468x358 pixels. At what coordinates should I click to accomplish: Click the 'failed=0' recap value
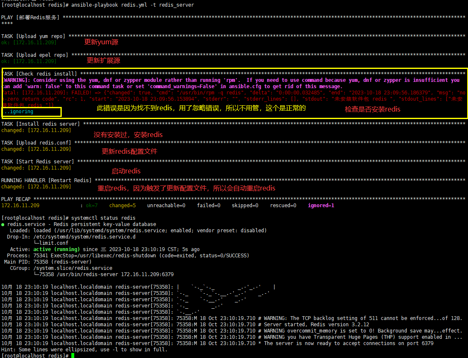point(209,205)
